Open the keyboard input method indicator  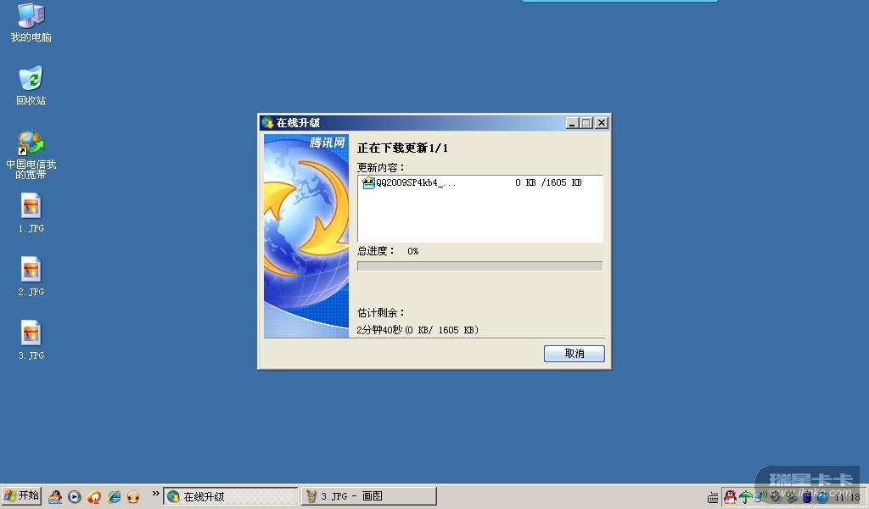(713, 497)
